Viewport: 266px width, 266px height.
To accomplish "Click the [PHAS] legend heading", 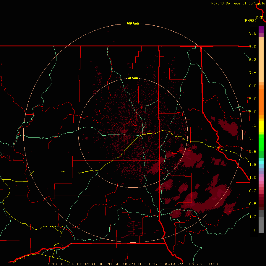I will pos(250,20).
